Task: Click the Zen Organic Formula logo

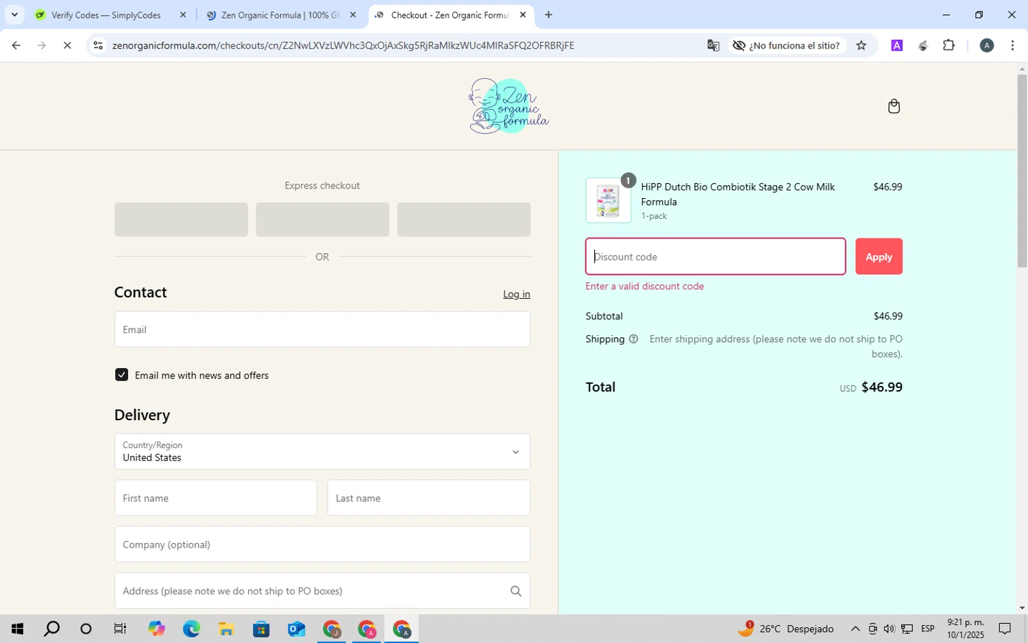Action: pyautogui.click(x=509, y=106)
